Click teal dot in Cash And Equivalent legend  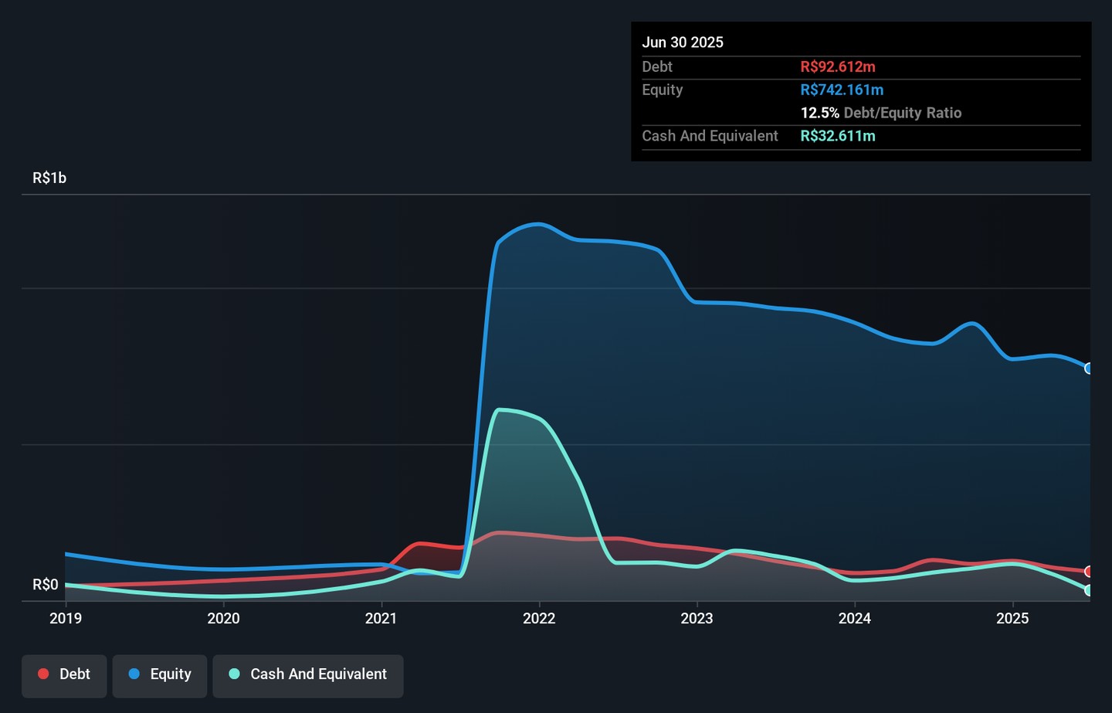pyautogui.click(x=235, y=674)
